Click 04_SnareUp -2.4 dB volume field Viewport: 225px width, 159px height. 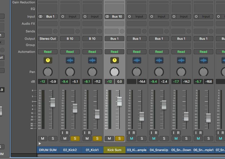click(x=164, y=81)
